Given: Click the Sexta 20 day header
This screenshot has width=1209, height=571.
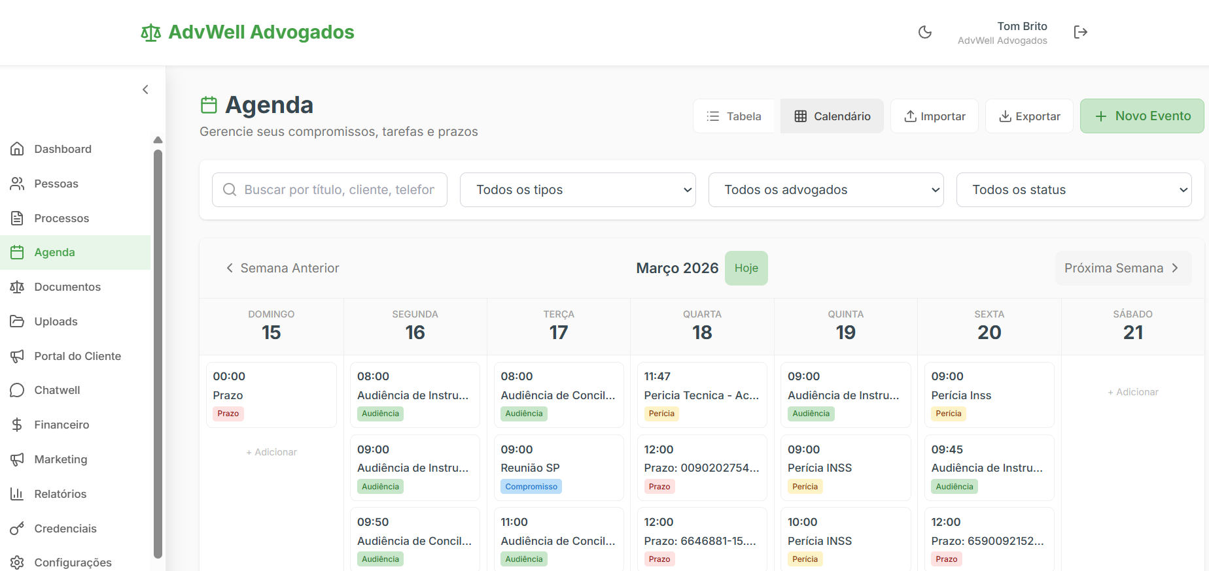Looking at the screenshot, I should [x=989, y=326].
